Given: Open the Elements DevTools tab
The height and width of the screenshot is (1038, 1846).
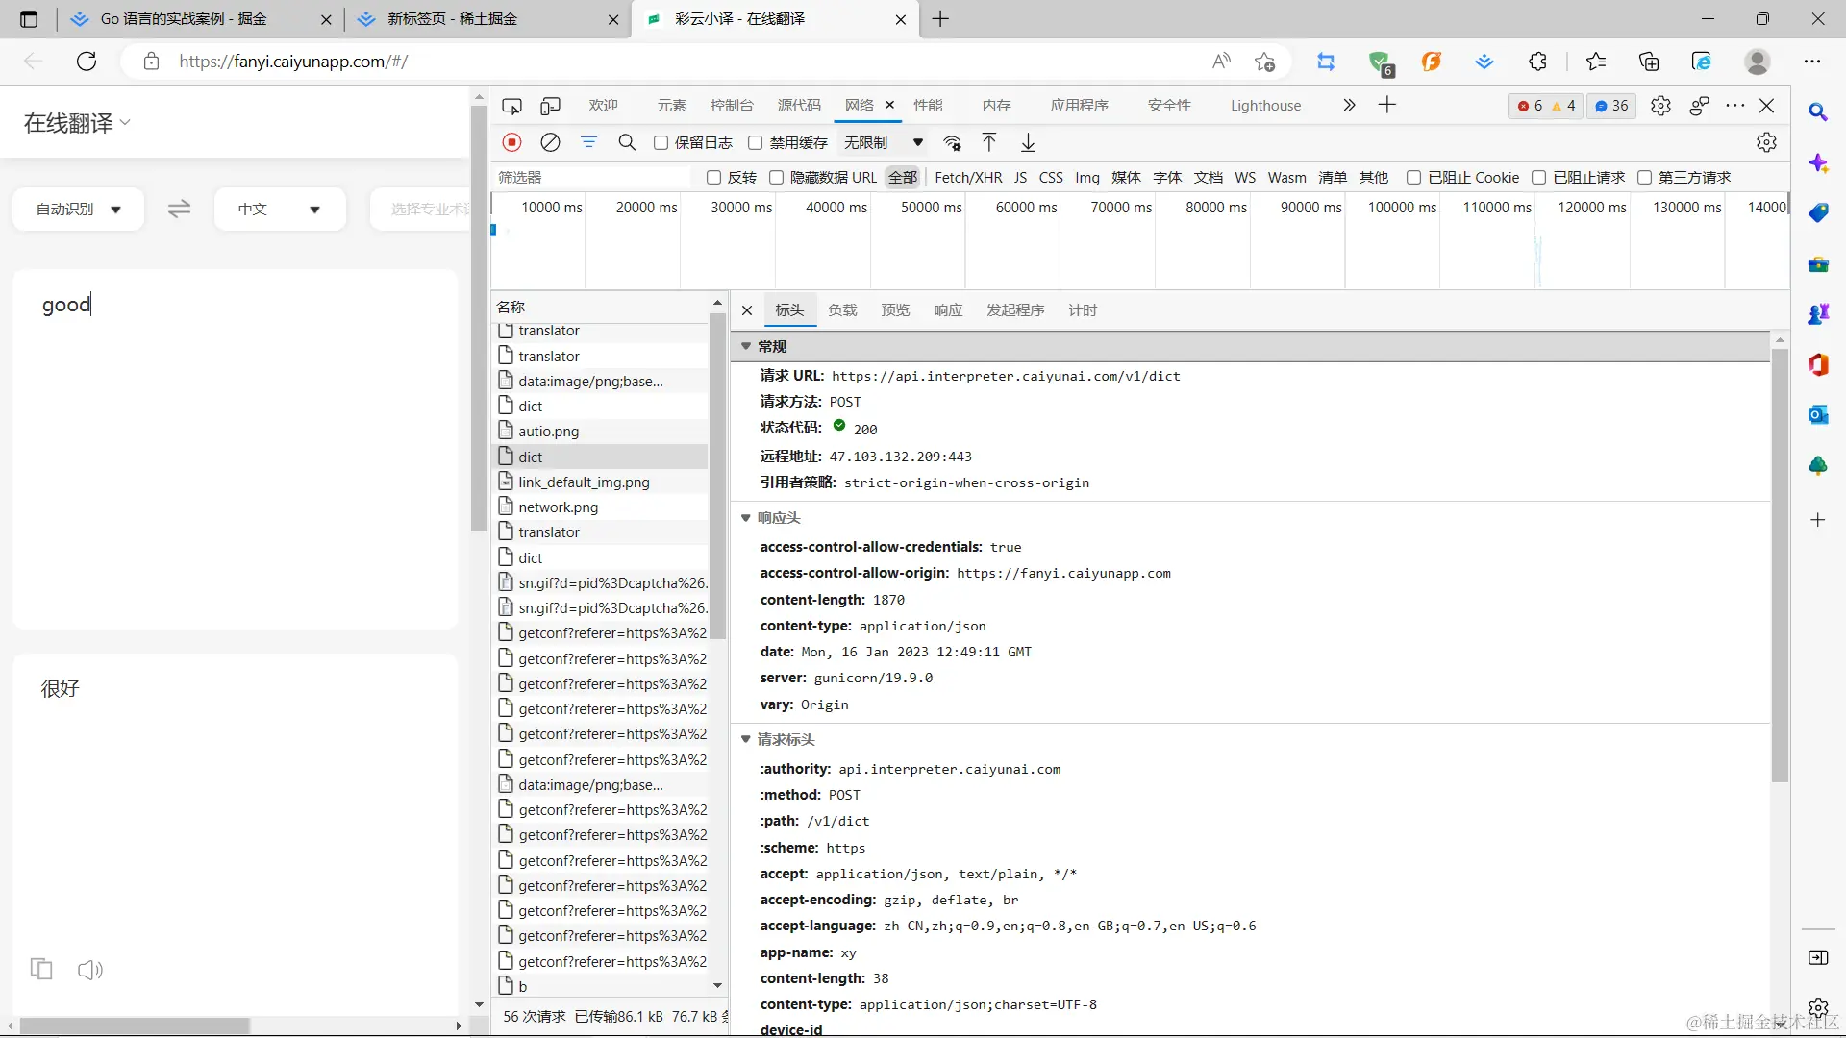Looking at the screenshot, I should (672, 106).
